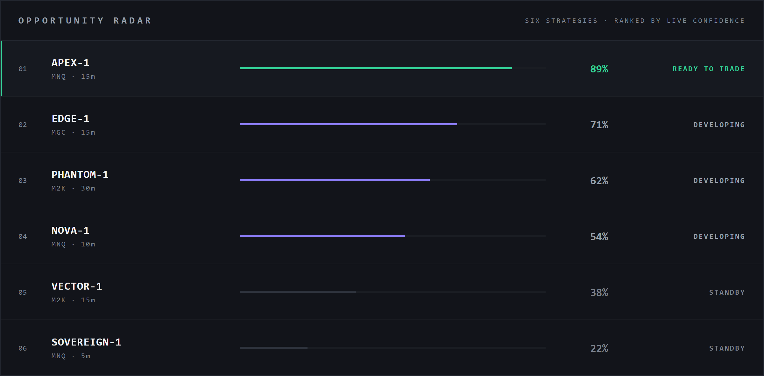
Task: Click rank number 04
Action: tap(23, 237)
